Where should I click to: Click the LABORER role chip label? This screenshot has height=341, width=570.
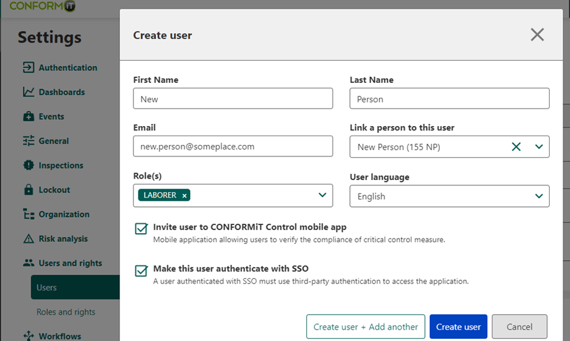click(160, 195)
